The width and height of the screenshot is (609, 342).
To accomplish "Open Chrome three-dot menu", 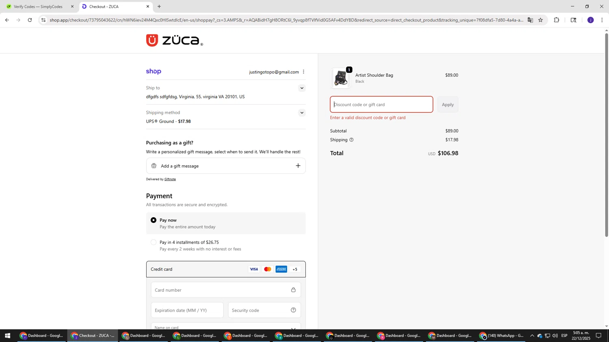I will [x=602, y=20].
